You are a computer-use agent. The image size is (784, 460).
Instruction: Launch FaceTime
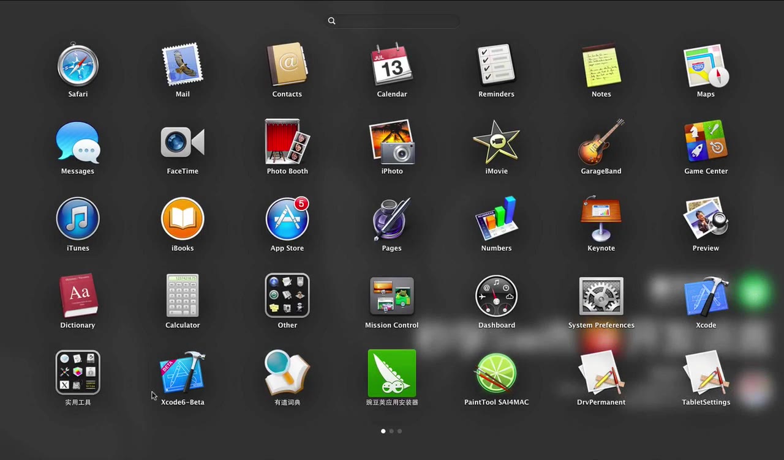183,142
